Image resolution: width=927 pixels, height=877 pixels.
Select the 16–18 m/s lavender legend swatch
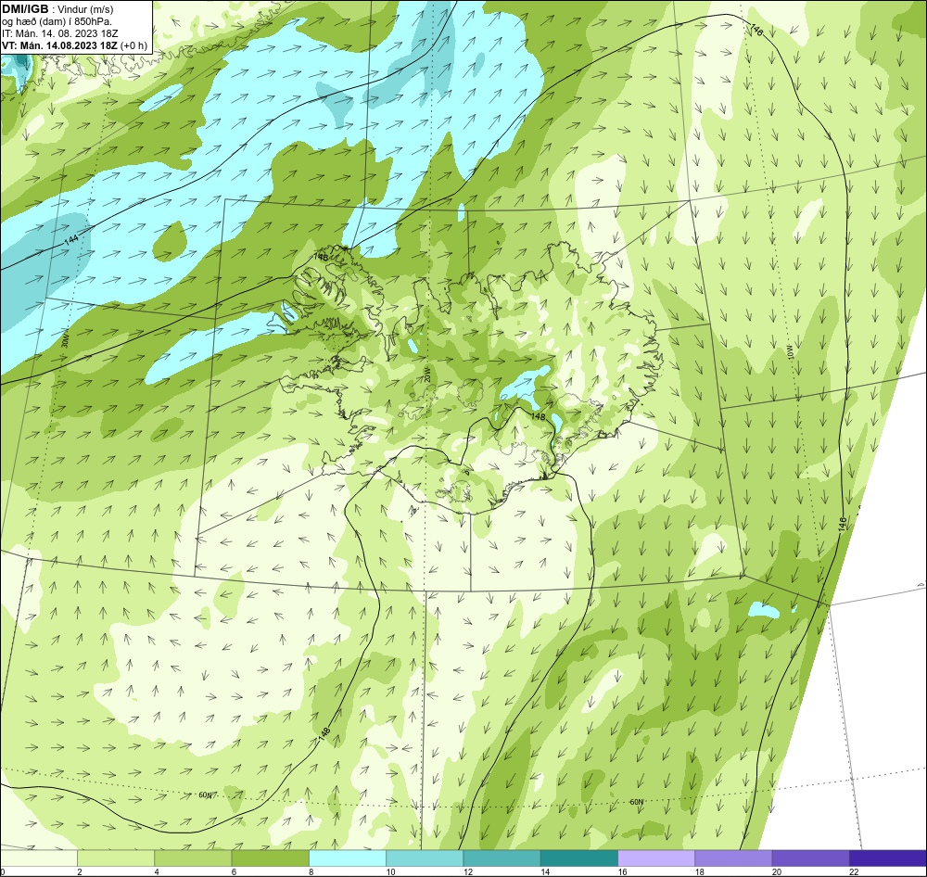point(656,858)
